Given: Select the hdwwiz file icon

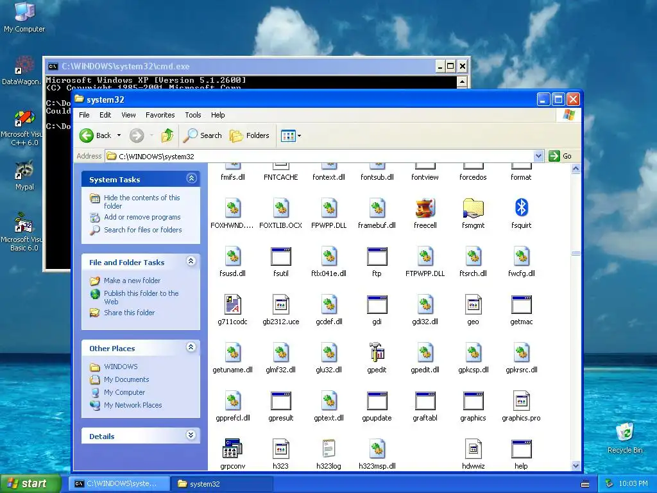Looking at the screenshot, I should 473,449.
